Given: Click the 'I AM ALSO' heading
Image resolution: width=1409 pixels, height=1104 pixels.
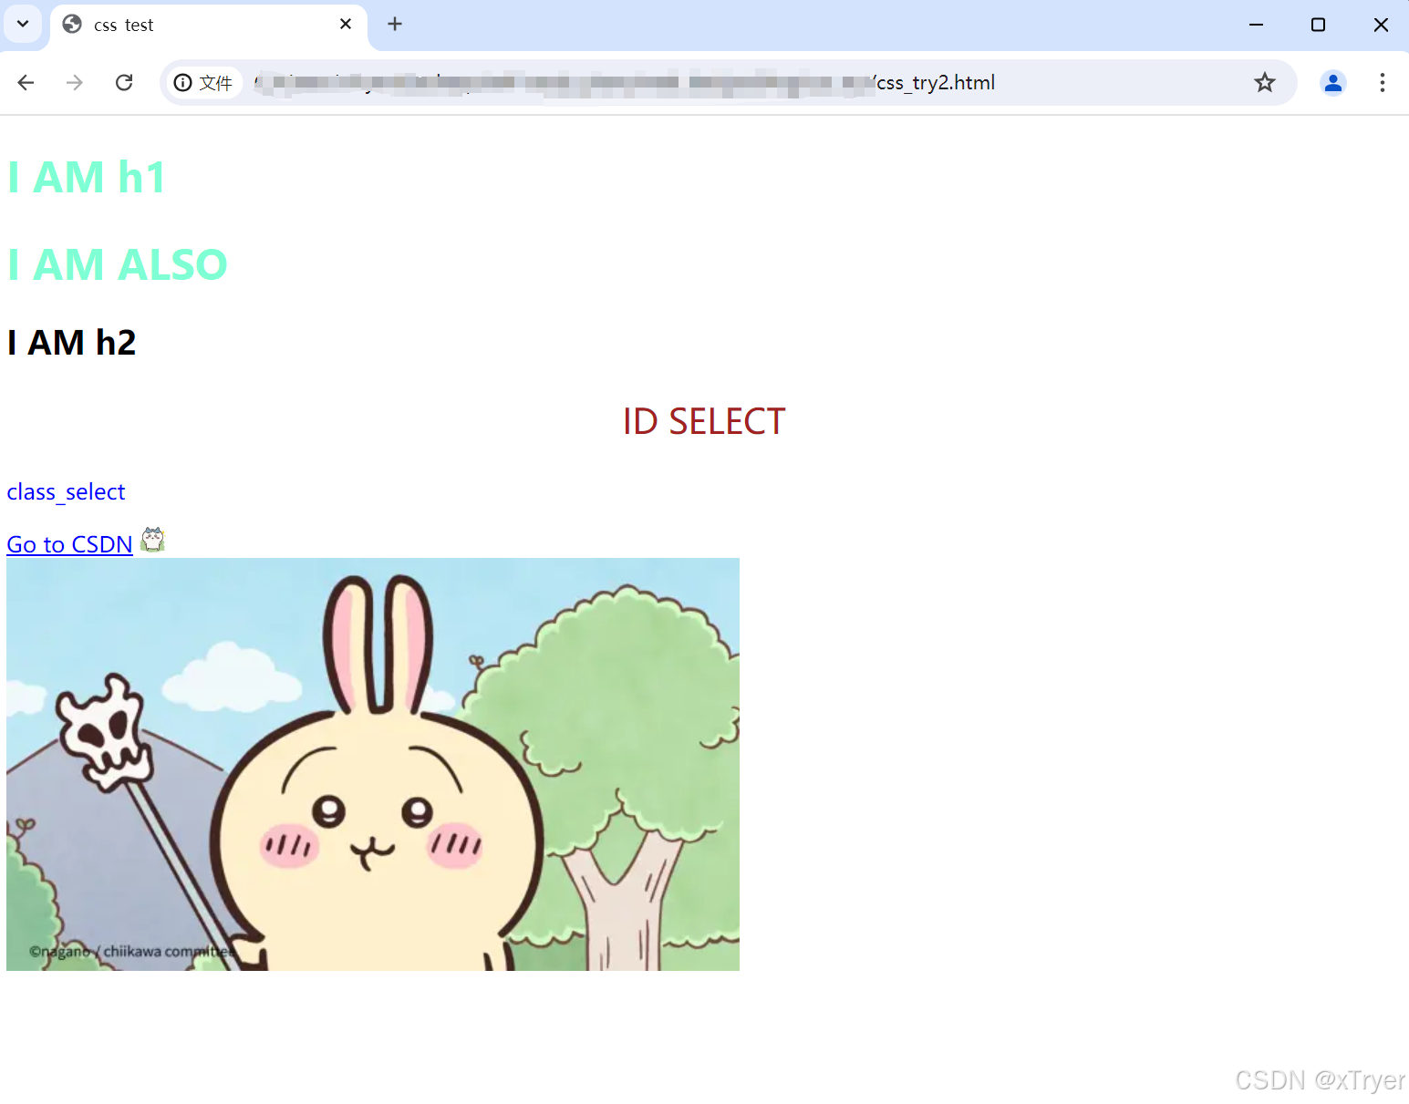Looking at the screenshot, I should pos(118,265).
